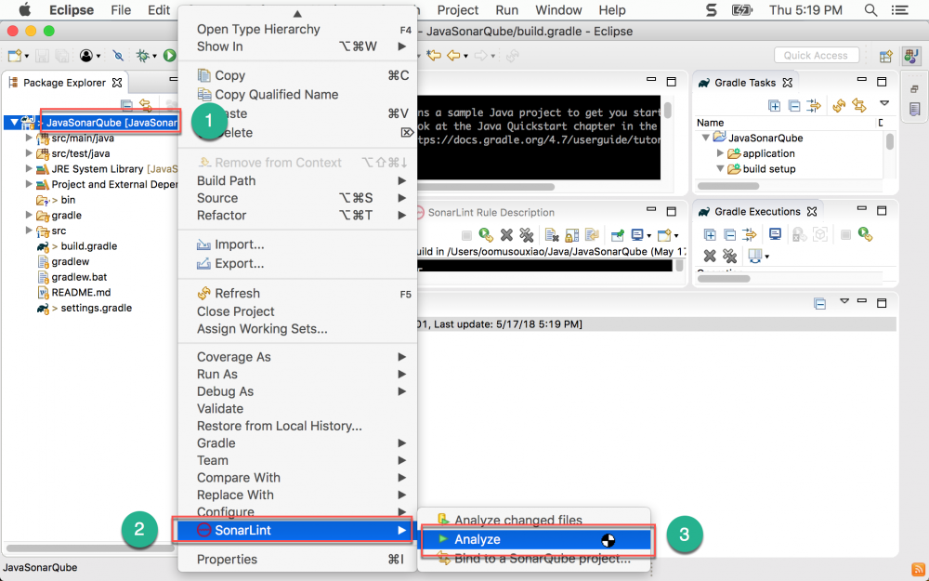
Task: Expand all nodes in Gradle Tasks panel
Action: 774,106
